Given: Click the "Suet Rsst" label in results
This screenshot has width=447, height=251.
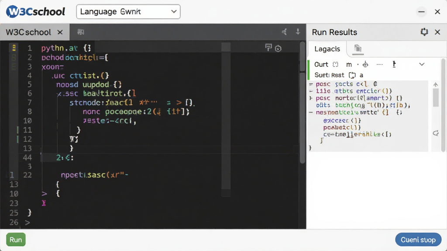Looking at the screenshot, I should 329,75.
